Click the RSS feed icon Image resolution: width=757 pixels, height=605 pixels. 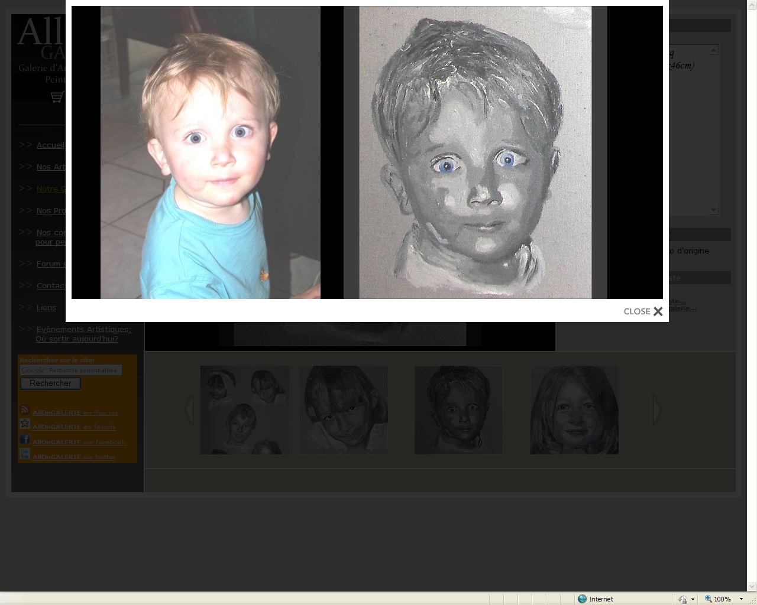[x=25, y=410]
